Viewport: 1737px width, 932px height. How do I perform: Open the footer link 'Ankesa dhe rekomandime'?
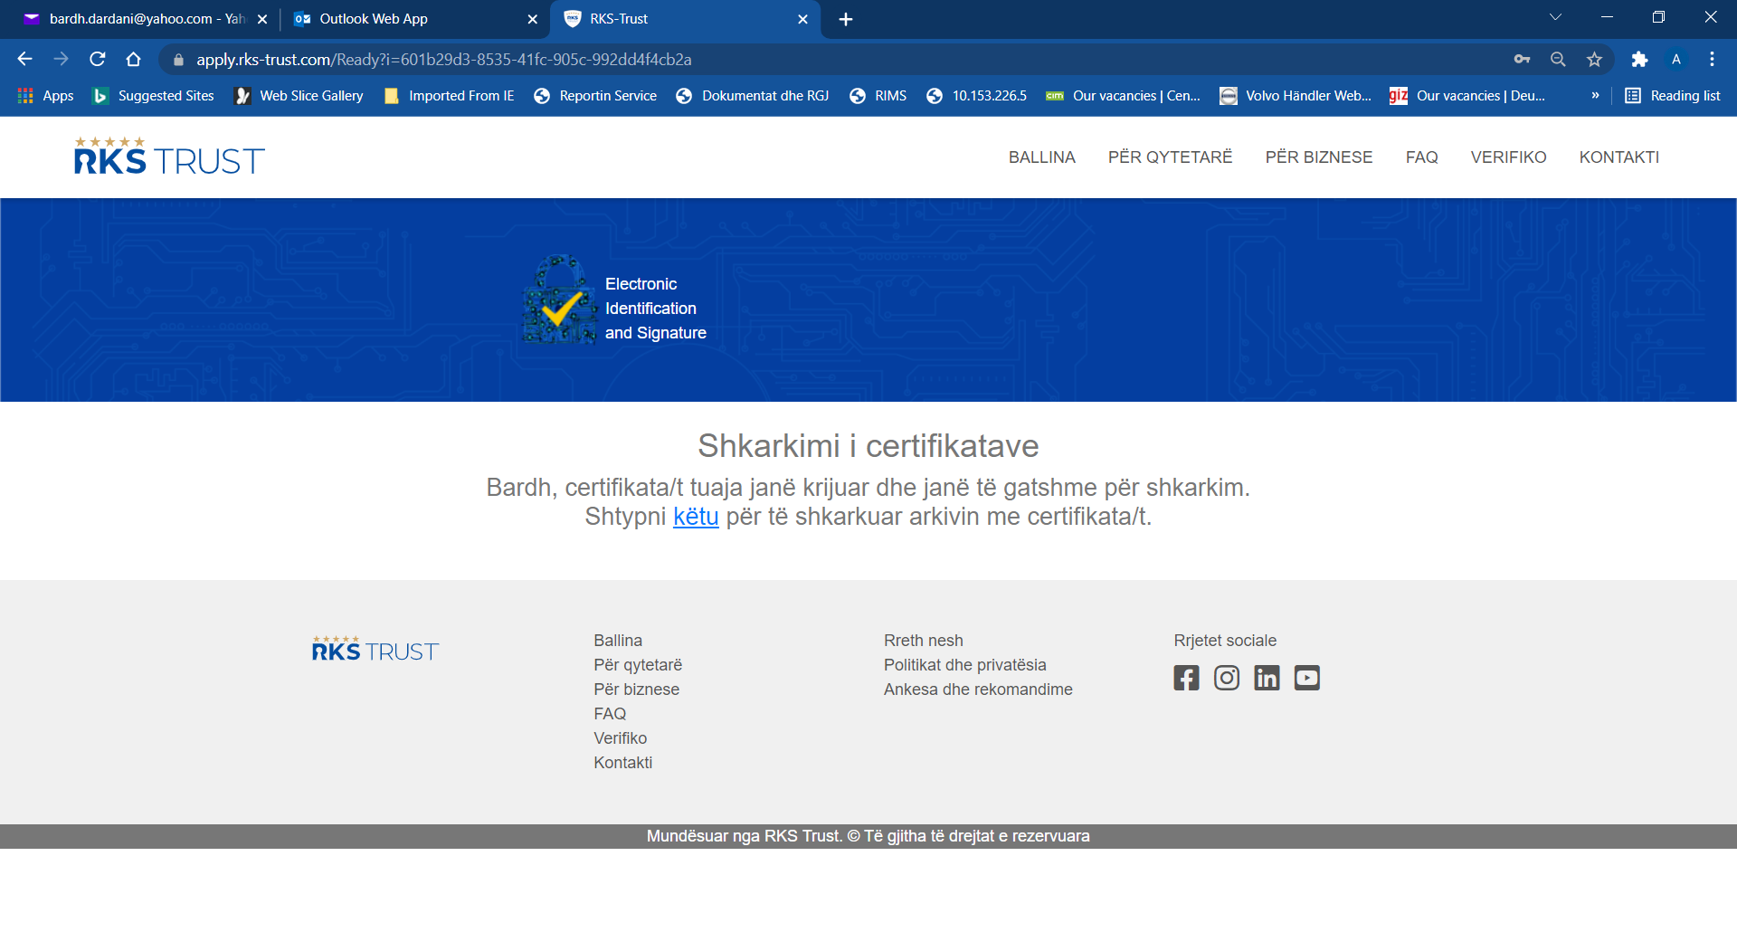[978, 689]
